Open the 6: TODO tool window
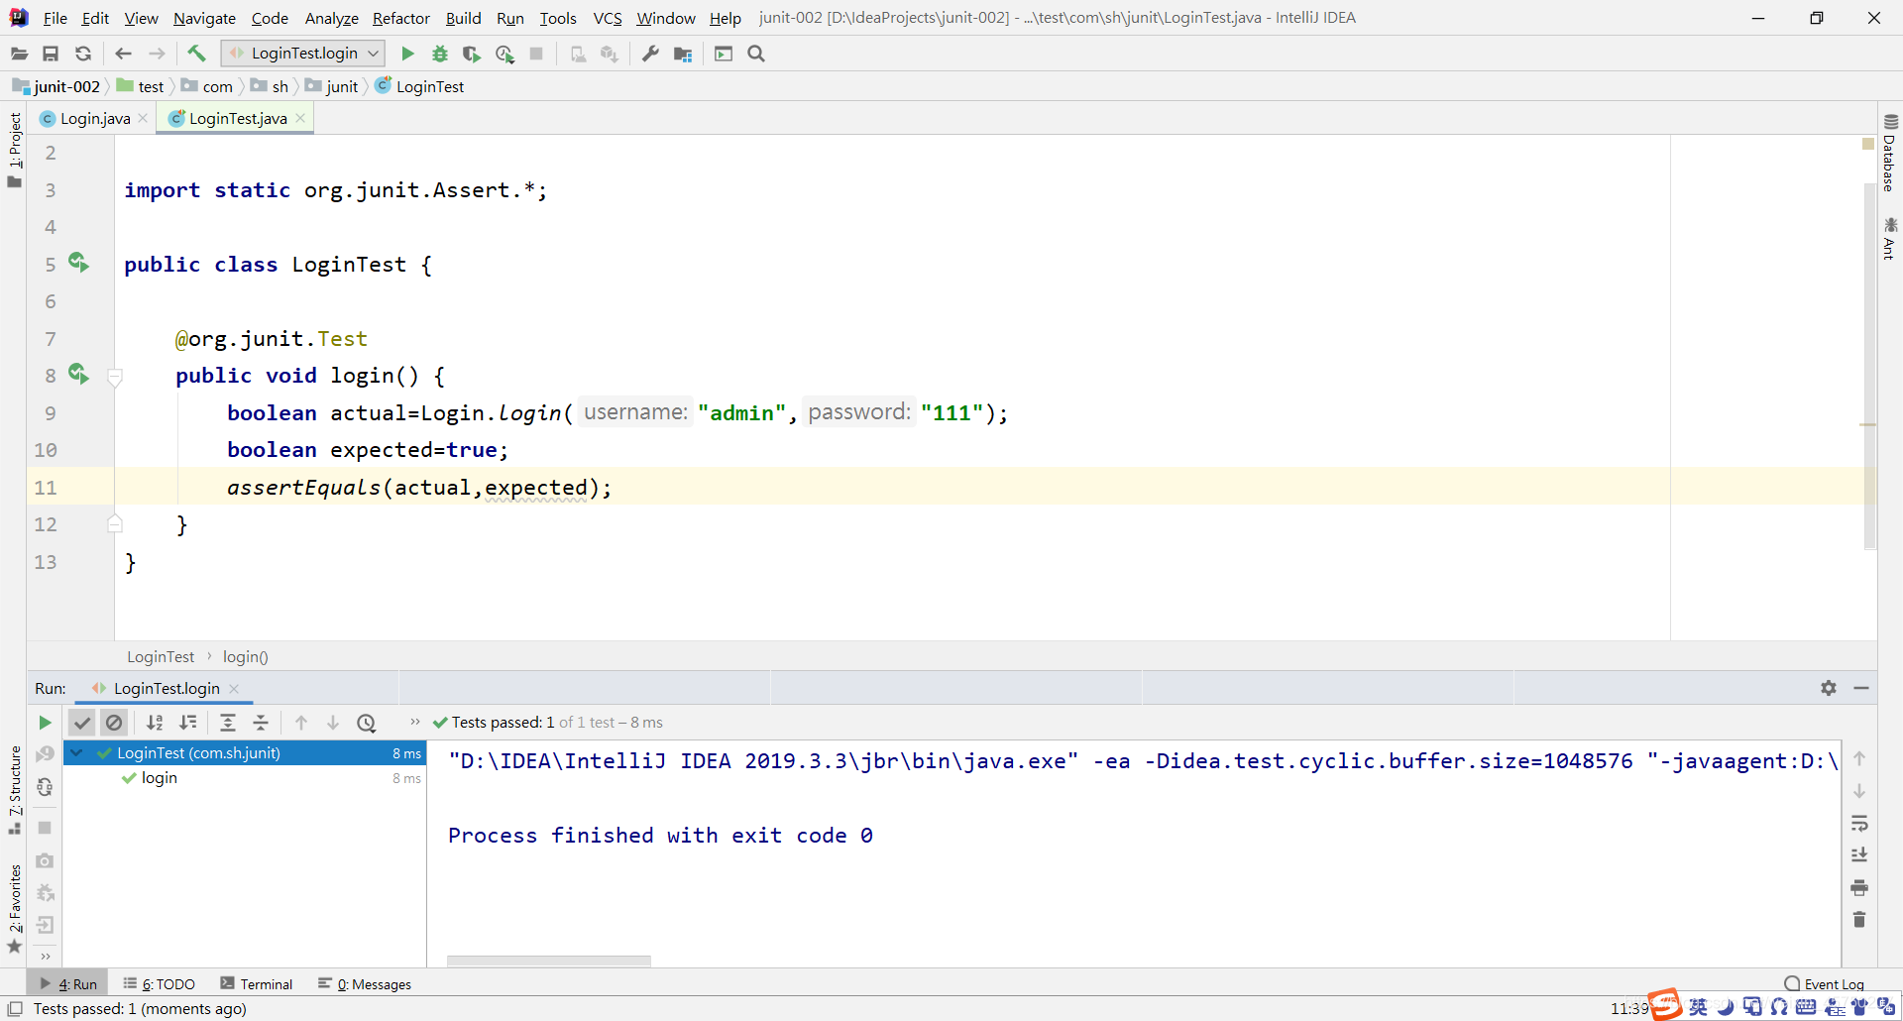This screenshot has width=1903, height=1021. point(159,984)
